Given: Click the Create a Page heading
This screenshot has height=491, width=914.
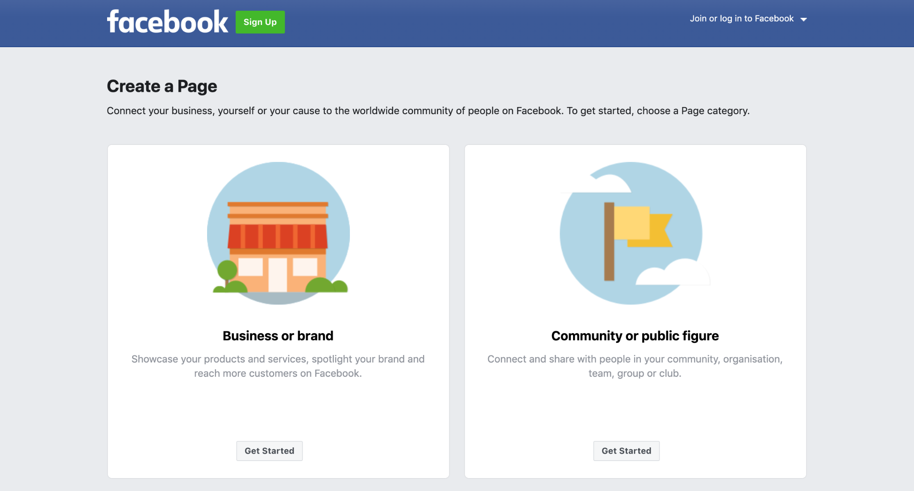Looking at the screenshot, I should point(162,86).
